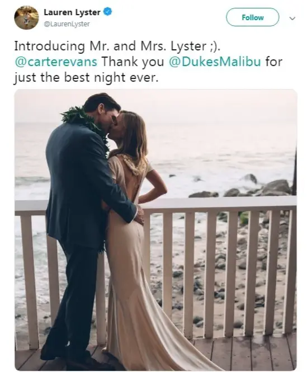Click the groom's dark suit jacket

click(81, 190)
